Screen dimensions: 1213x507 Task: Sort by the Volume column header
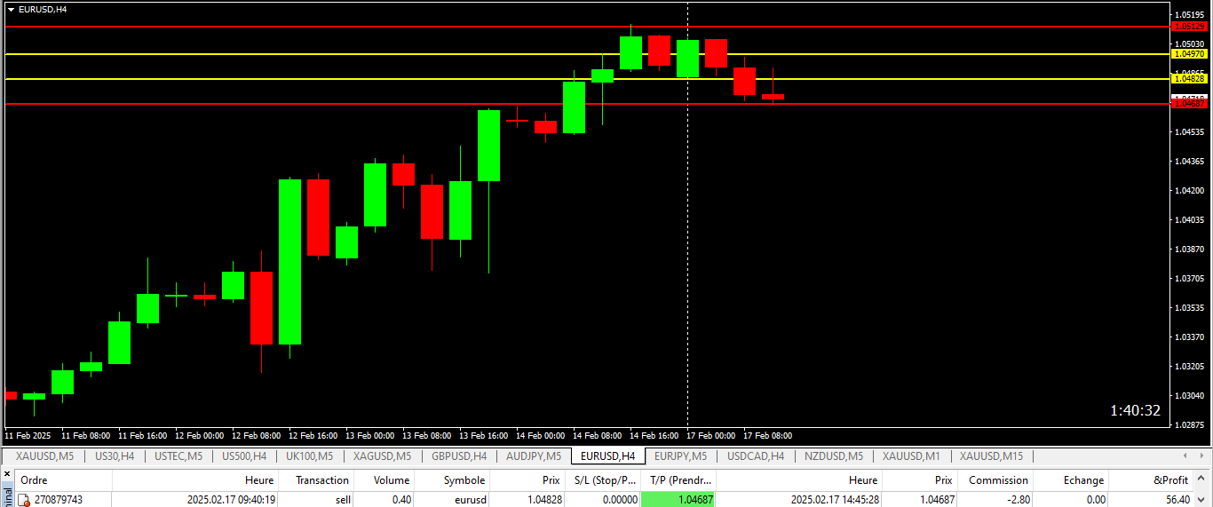point(385,480)
